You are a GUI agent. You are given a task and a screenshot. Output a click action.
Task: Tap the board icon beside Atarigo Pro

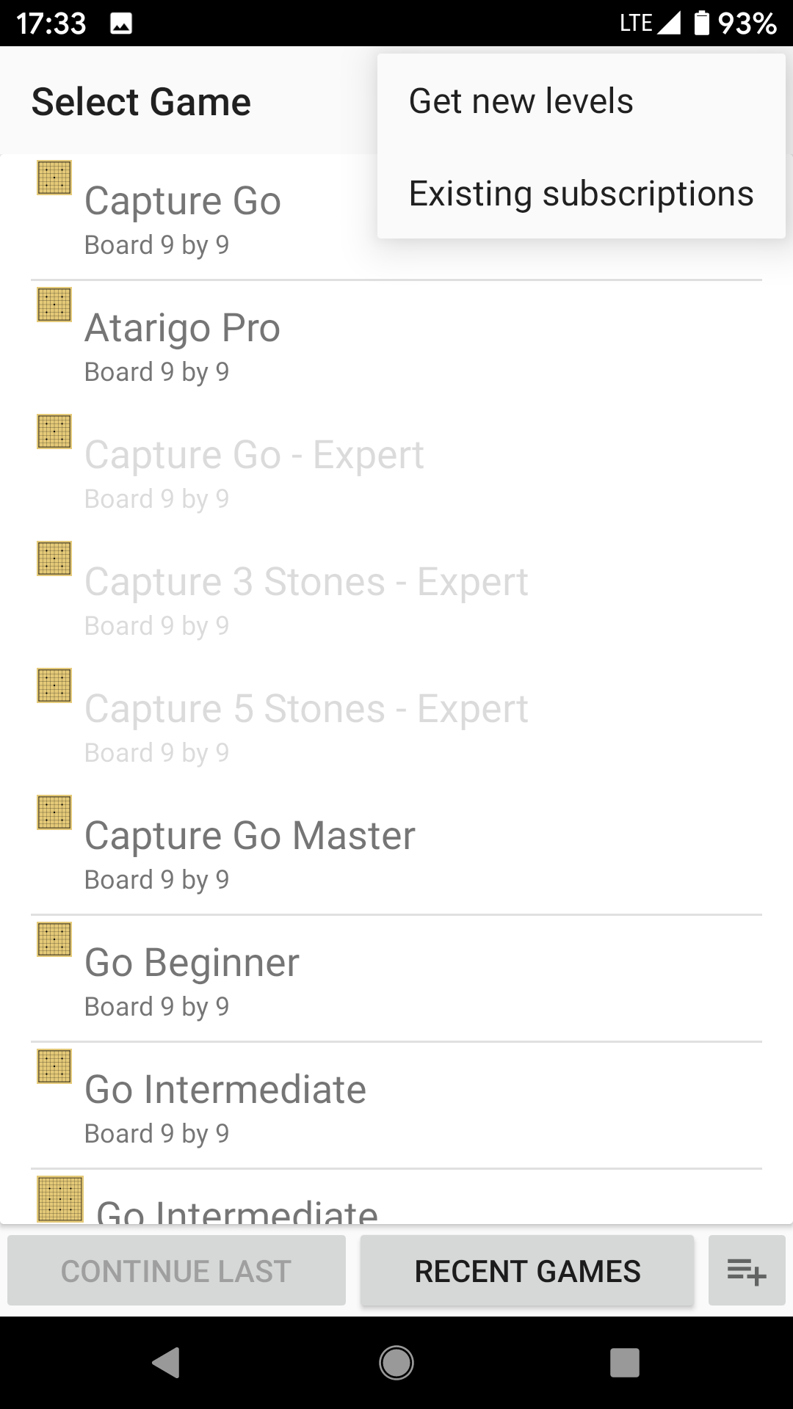tap(54, 305)
